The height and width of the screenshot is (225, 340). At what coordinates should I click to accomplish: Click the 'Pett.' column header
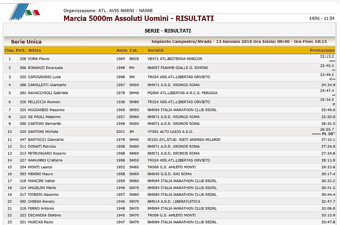point(21,50)
